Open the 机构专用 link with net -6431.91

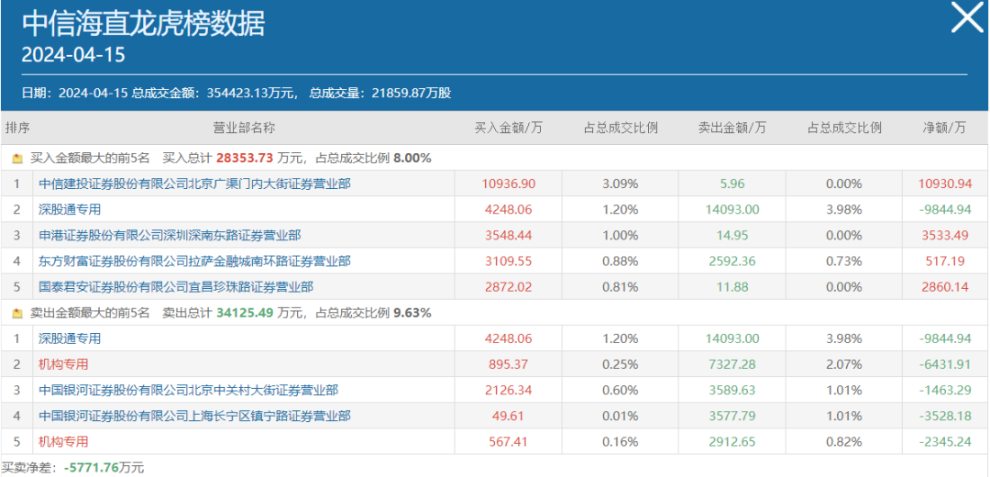(63, 364)
